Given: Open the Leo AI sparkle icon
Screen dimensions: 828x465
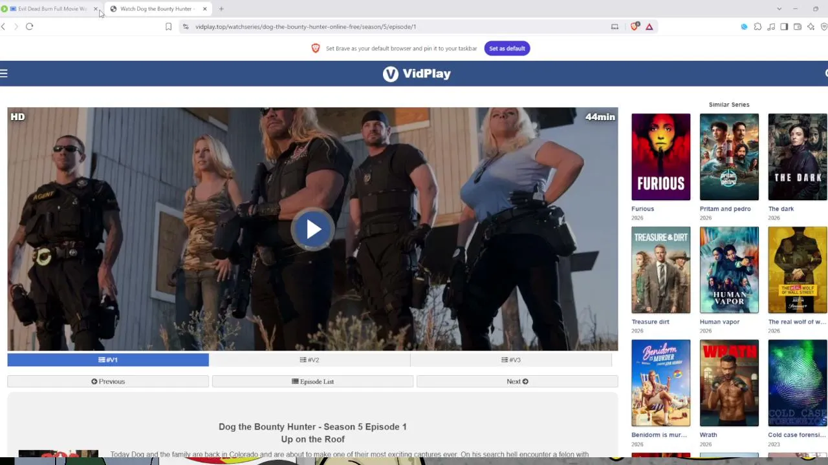Looking at the screenshot, I should coord(811,26).
